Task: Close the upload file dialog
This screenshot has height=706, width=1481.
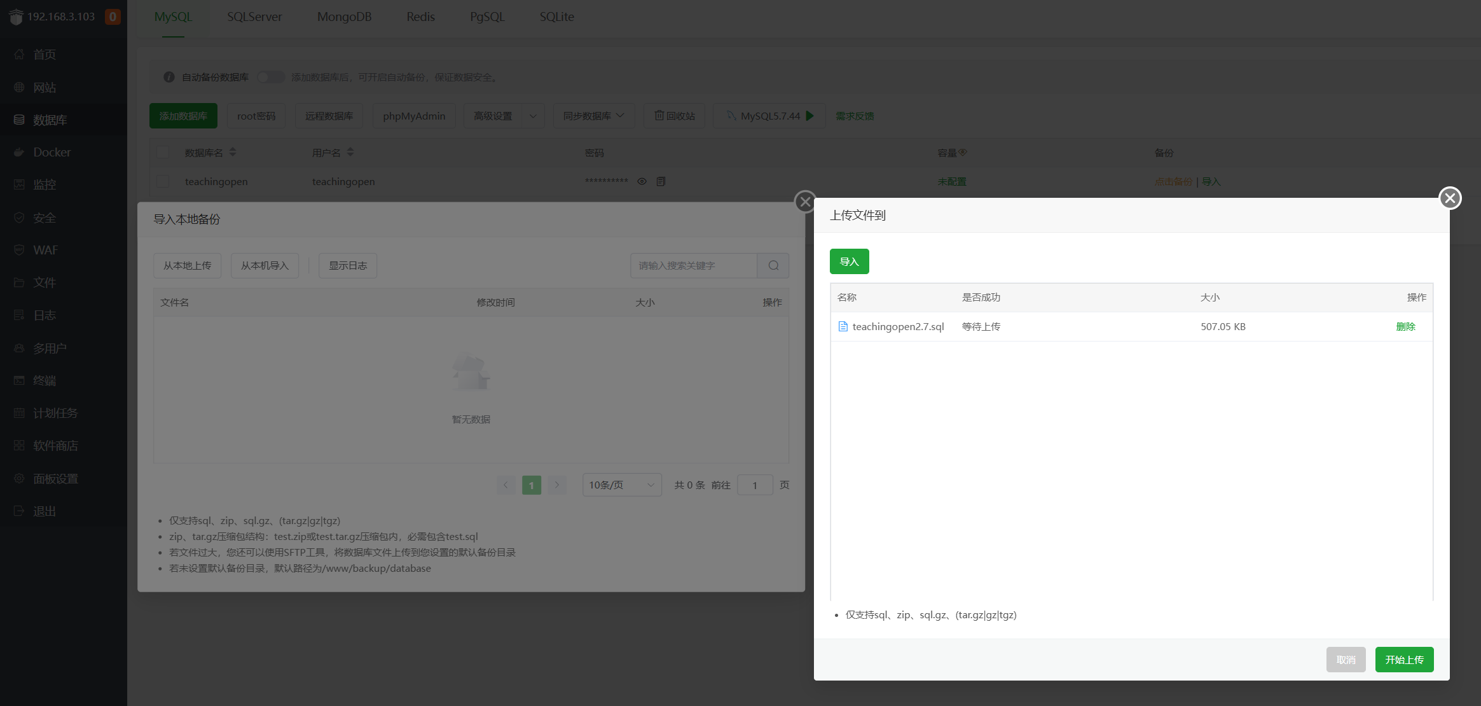Action: tap(1450, 198)
